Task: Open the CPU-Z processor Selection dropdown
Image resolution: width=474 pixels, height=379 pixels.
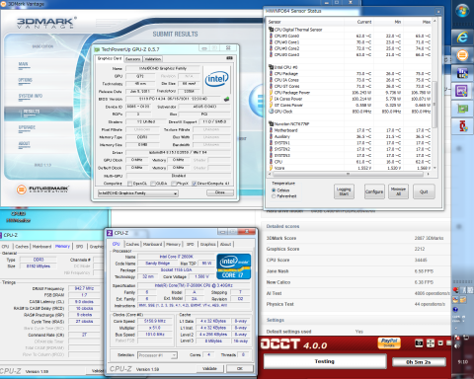Action: pyautogui.click(x=157, y=355)
